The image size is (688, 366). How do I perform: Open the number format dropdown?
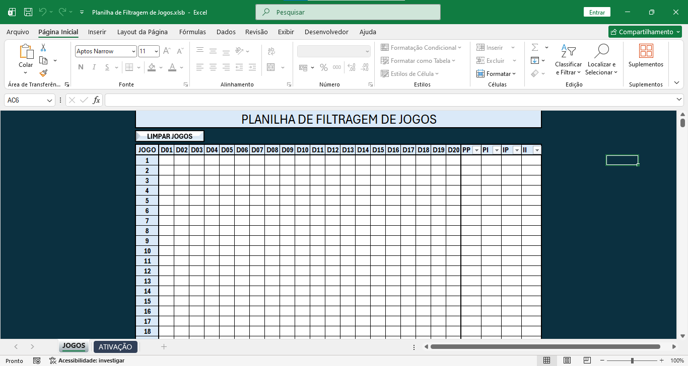coord(367,51)
